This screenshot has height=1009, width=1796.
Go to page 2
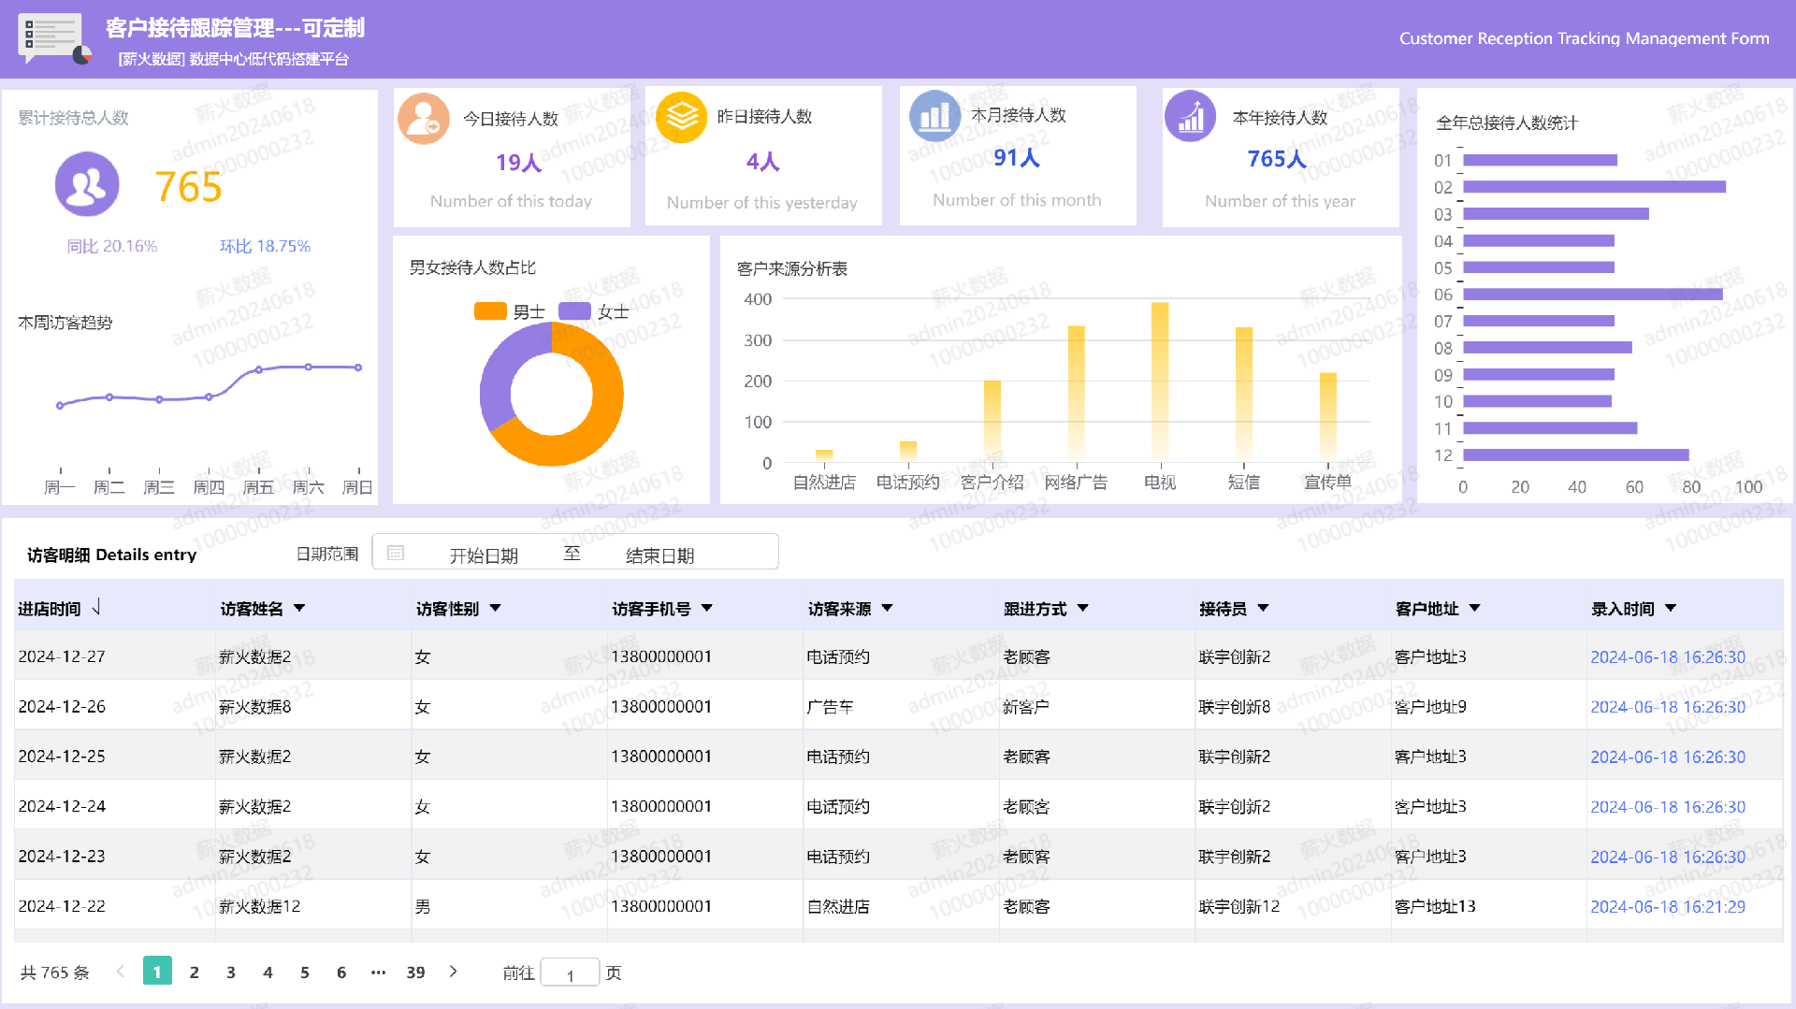195,973
